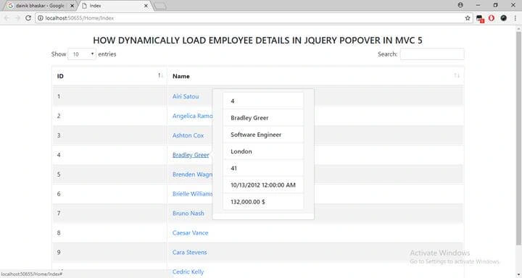Open Bruno Nash employee link
This screenshot has width=522, height=278.
tap(188, 213)
